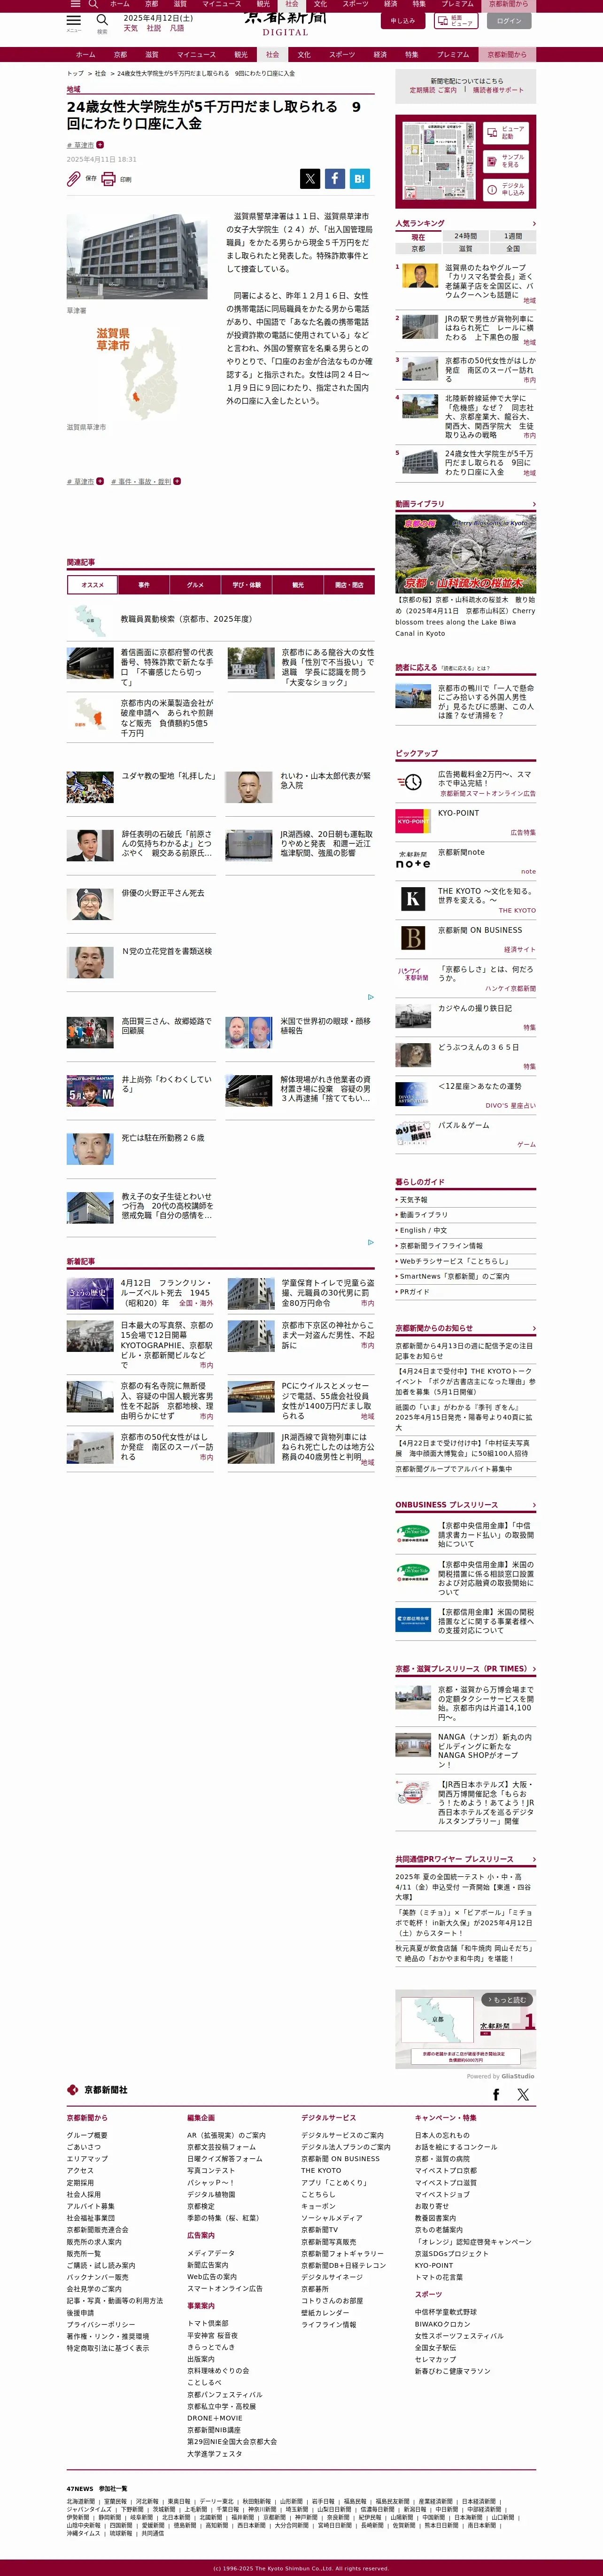The image size is (603, 2576).
Task: Click 草津署 building photo
Action: (x=137, y=256)
